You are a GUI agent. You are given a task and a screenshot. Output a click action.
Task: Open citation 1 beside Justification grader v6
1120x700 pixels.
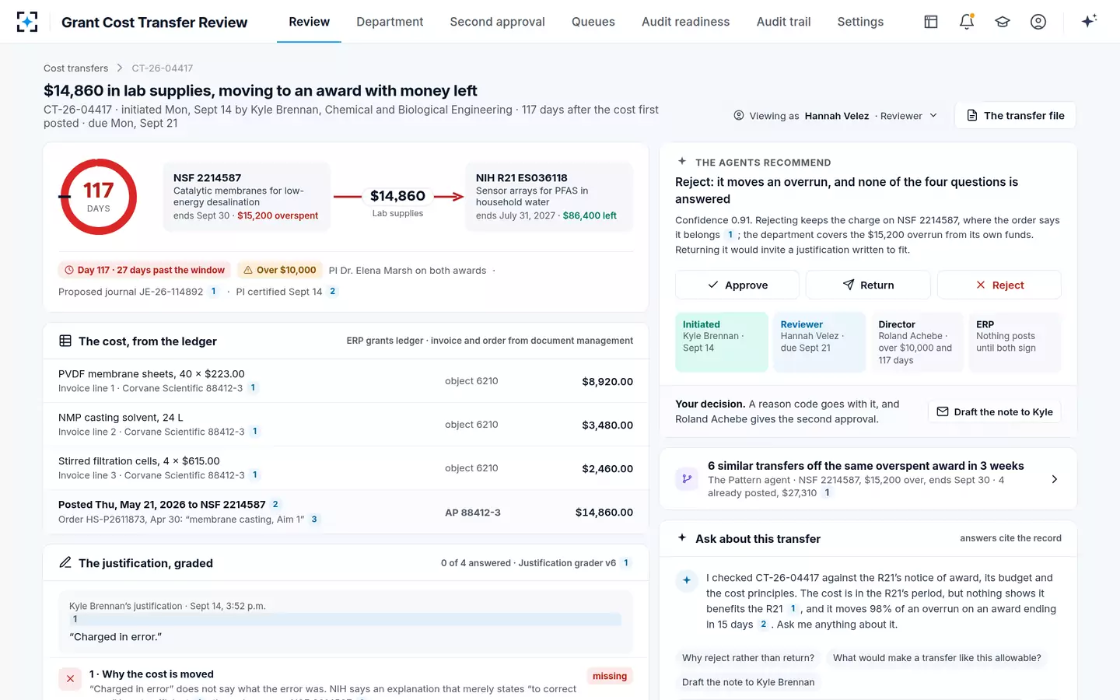(x=626, y=563)
